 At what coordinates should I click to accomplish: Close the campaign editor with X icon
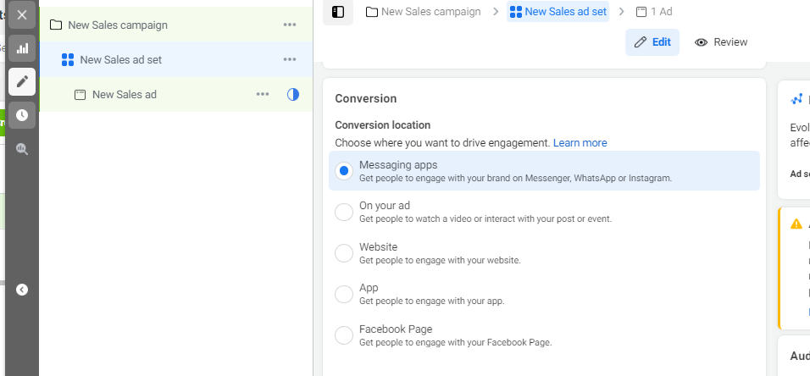(x=22, y=14)
